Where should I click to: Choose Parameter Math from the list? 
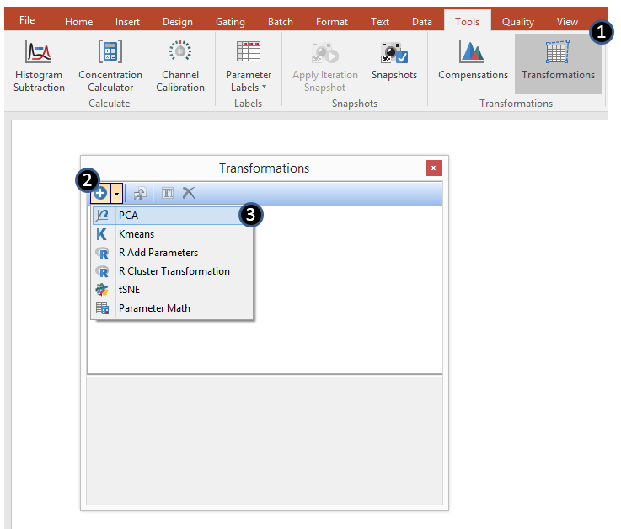tap(154, 308)
